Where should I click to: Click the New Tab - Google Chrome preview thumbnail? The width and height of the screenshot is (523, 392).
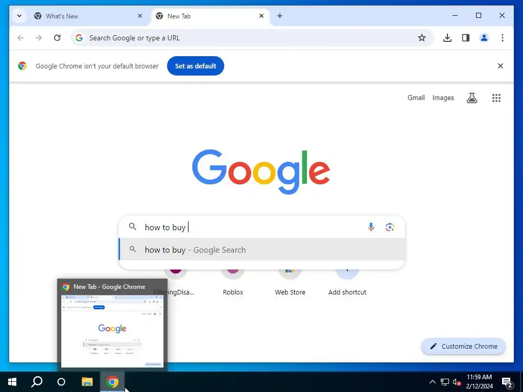click(112, 331)
